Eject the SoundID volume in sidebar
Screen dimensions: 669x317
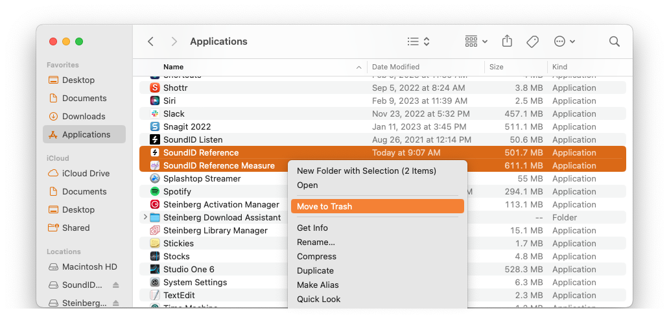(115, 285)
